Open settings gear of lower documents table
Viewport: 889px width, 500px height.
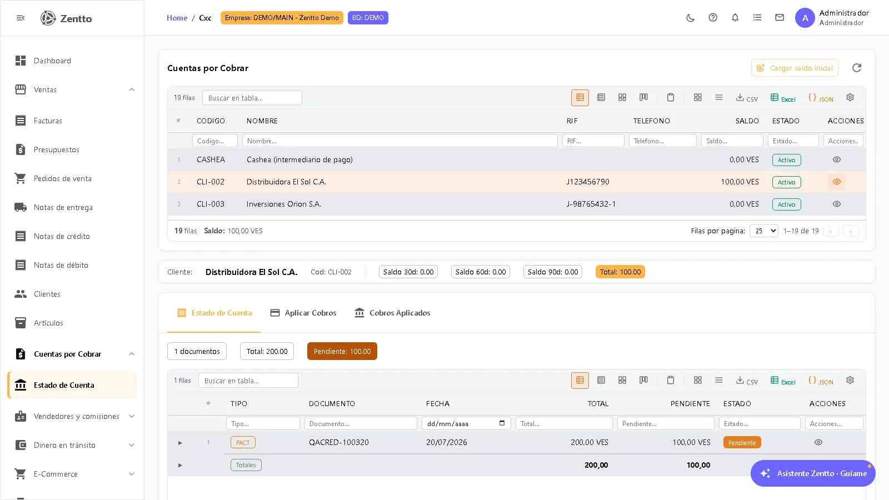850,381
